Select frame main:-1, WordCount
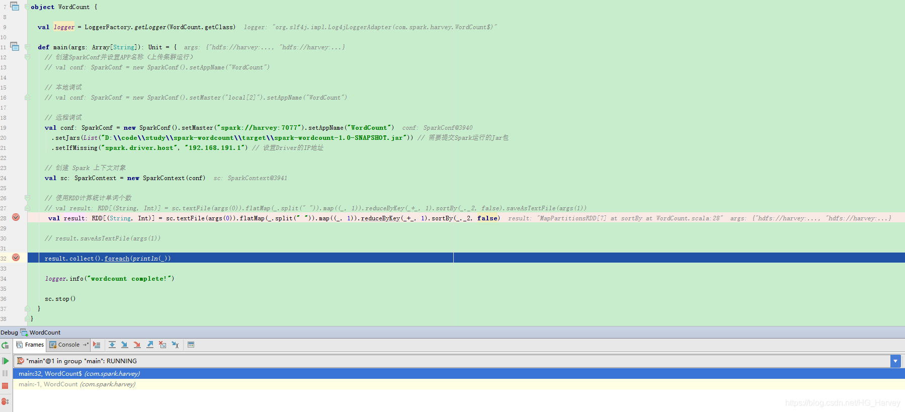This screenshot has height=412, width=905. click(459, 384)
